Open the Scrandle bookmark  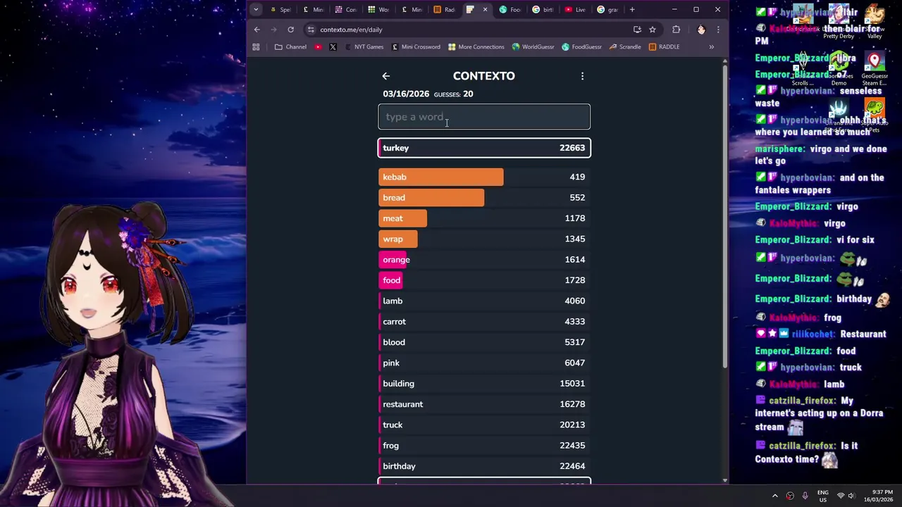(x=625, y=47)
